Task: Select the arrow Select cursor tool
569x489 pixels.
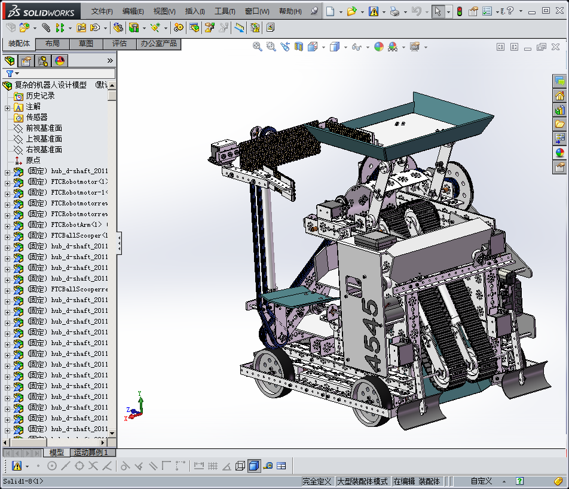Action: click(438, 11)
